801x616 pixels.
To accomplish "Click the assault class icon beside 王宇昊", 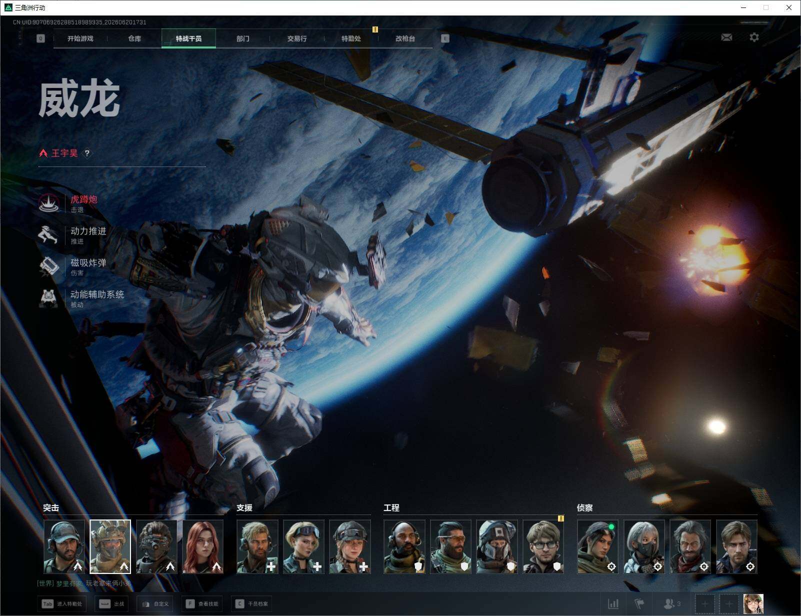I will [43, 153].
